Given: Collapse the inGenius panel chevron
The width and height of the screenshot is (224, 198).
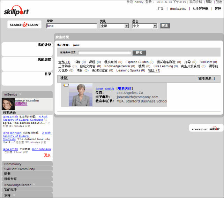Looking at the screenshot, I should pos(20,94).
